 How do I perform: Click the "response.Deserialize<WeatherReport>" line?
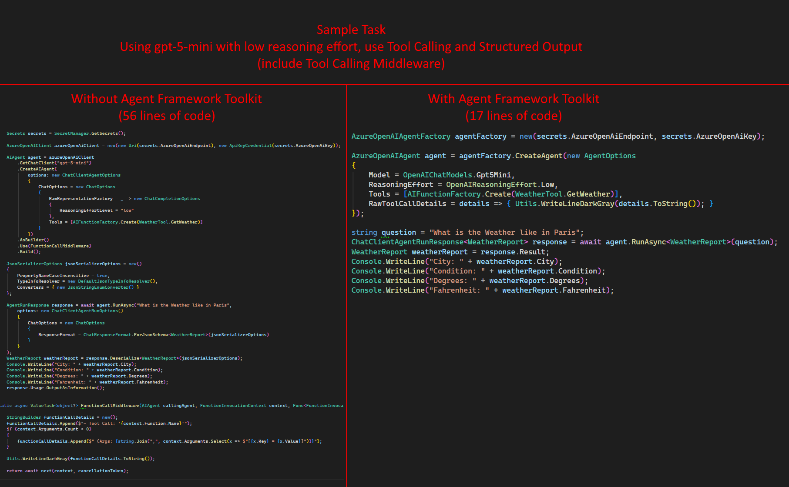124,358
